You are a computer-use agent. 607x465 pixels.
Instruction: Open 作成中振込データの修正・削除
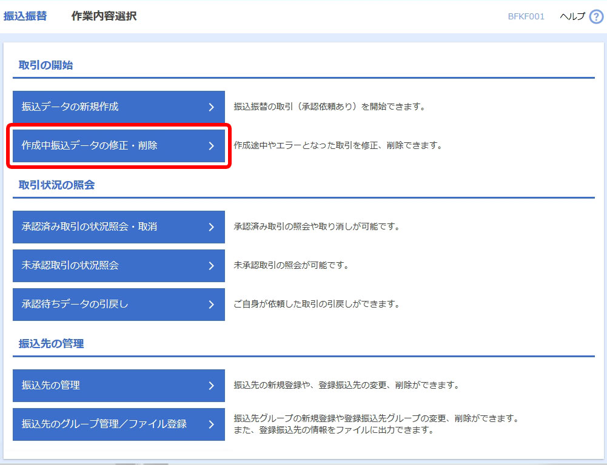(119, 146)
